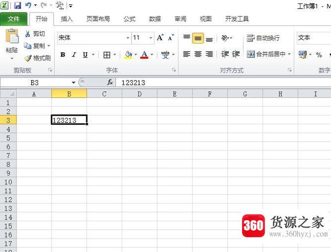The image size is (331, 252).
Task: Click the 复制 (Copy) button
Action: click(34, 46)
